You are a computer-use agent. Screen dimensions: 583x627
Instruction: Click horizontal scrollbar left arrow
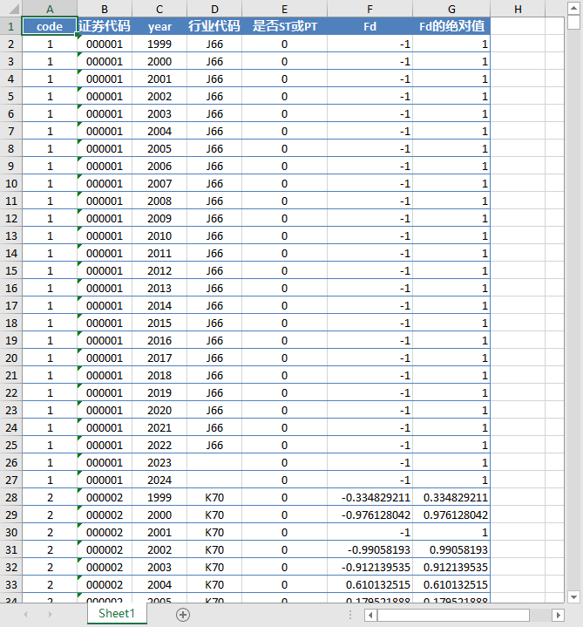pos(370,615)
